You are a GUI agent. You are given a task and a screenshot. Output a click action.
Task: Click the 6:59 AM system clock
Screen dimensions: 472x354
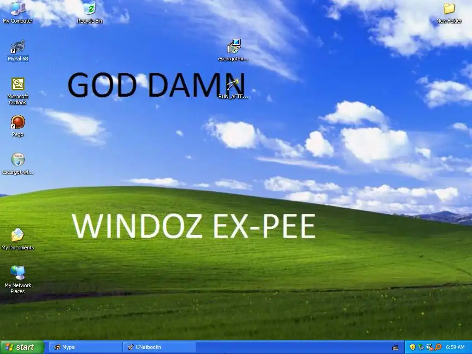455,347
